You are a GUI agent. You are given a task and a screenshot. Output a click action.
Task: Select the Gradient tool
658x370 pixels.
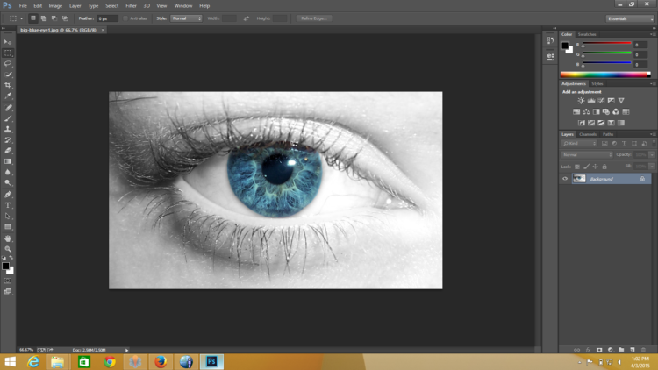[x=8, y=161]
